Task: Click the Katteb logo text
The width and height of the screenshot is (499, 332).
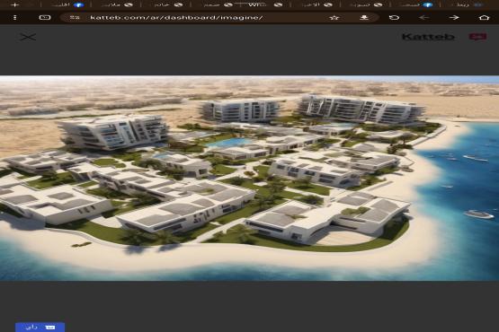Action: pos(428,37)
